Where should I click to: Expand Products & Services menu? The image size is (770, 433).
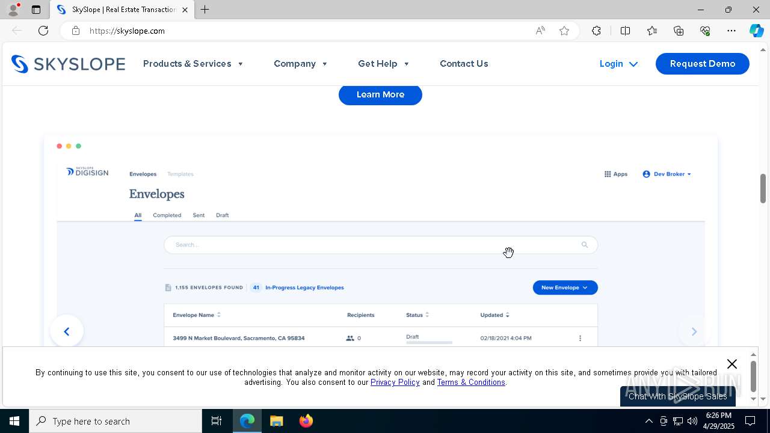coord(193,64)
